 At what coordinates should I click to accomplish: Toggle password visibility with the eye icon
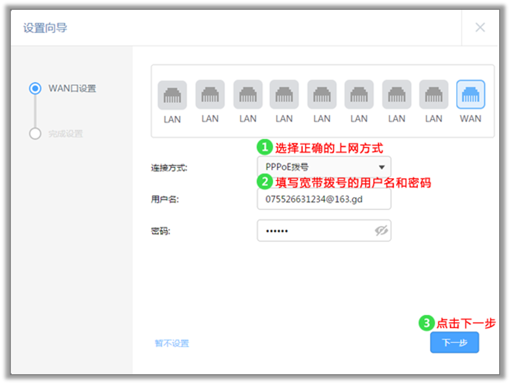(381, 231)
